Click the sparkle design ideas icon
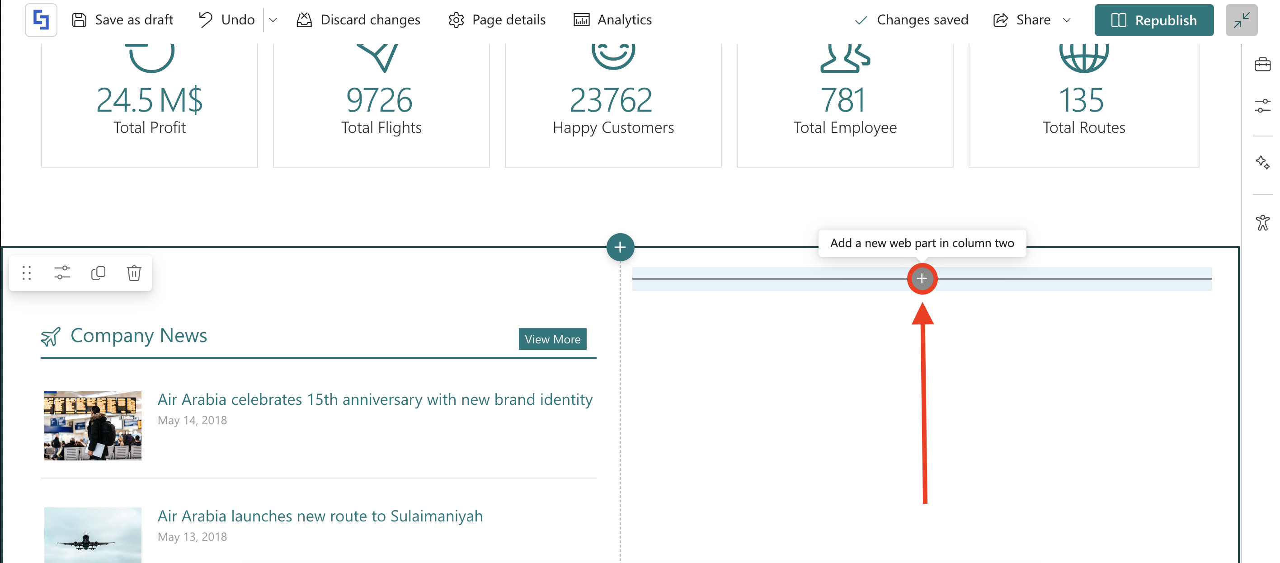1280x563 pixels. click(x=1262, y=163)
